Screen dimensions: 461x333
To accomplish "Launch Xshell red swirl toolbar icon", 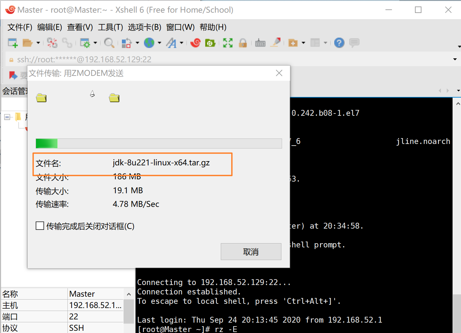I will (x=195, y=43).
